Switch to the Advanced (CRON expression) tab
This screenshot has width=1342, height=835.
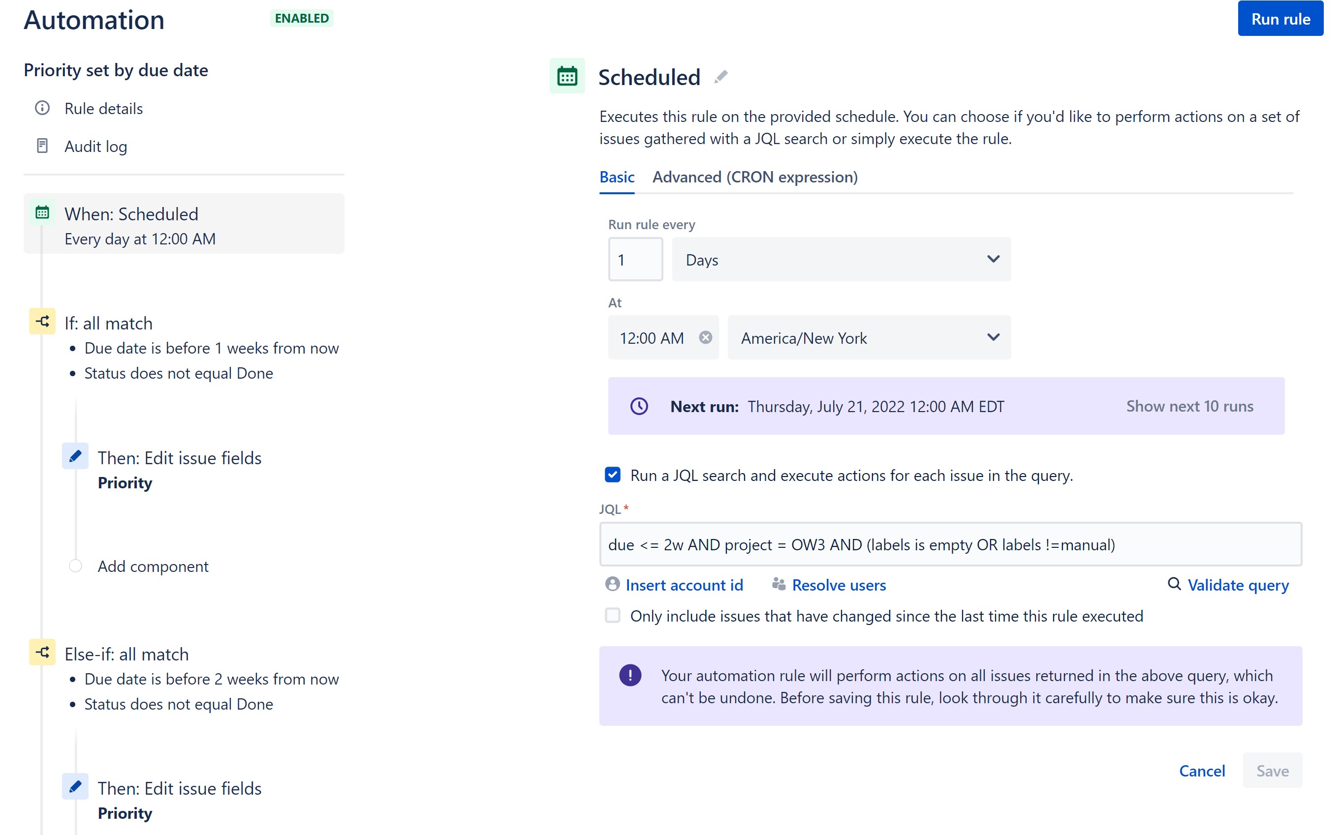[x=755, y=177]
